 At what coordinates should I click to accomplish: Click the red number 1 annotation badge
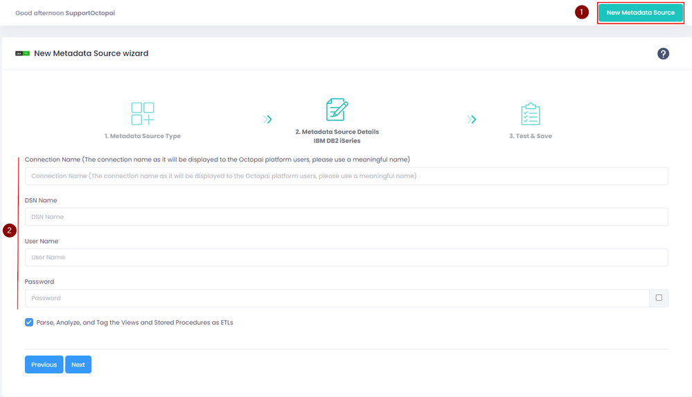(x=582, y=12)
